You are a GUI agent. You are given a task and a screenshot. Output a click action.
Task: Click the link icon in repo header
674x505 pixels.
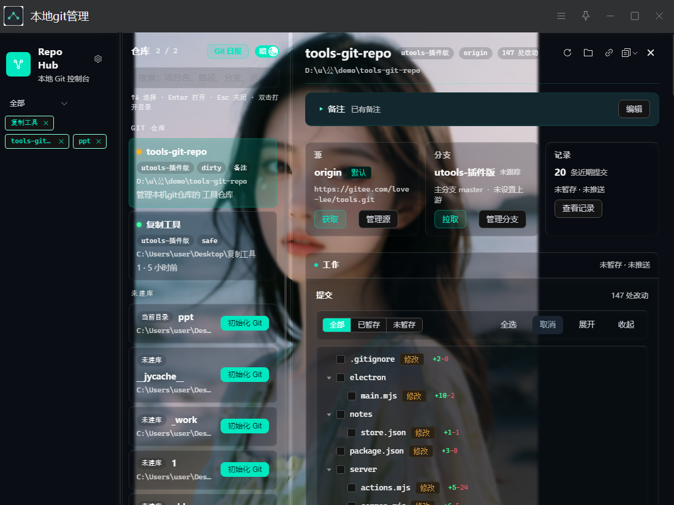tap(608, 53)
